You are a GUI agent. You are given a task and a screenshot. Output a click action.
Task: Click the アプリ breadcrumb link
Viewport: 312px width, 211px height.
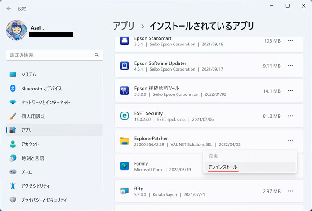pyautogui.click(x=124, y=26)
